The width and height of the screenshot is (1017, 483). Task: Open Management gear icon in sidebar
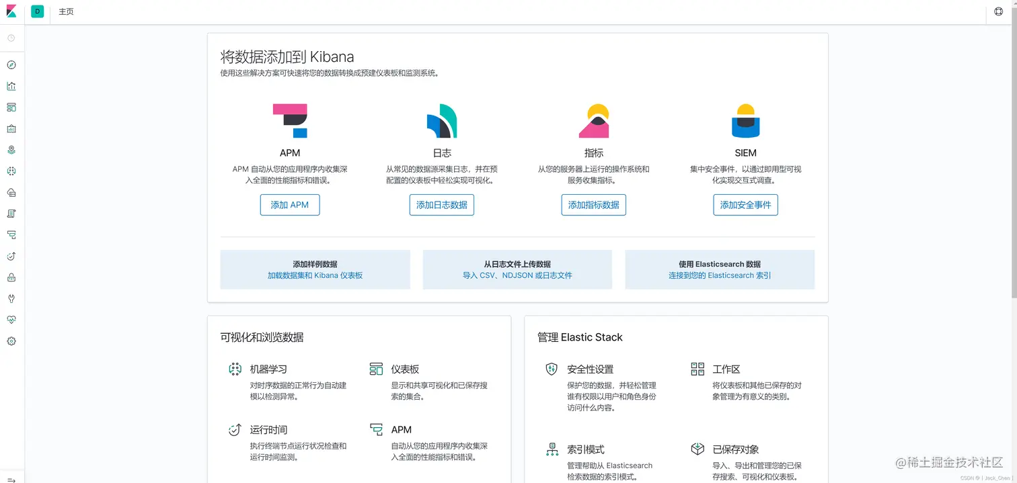pos(11,341)
